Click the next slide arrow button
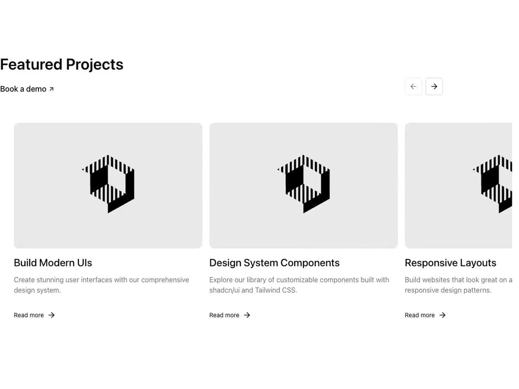This screenshot has width=519, height=389. tap(434, 86)
